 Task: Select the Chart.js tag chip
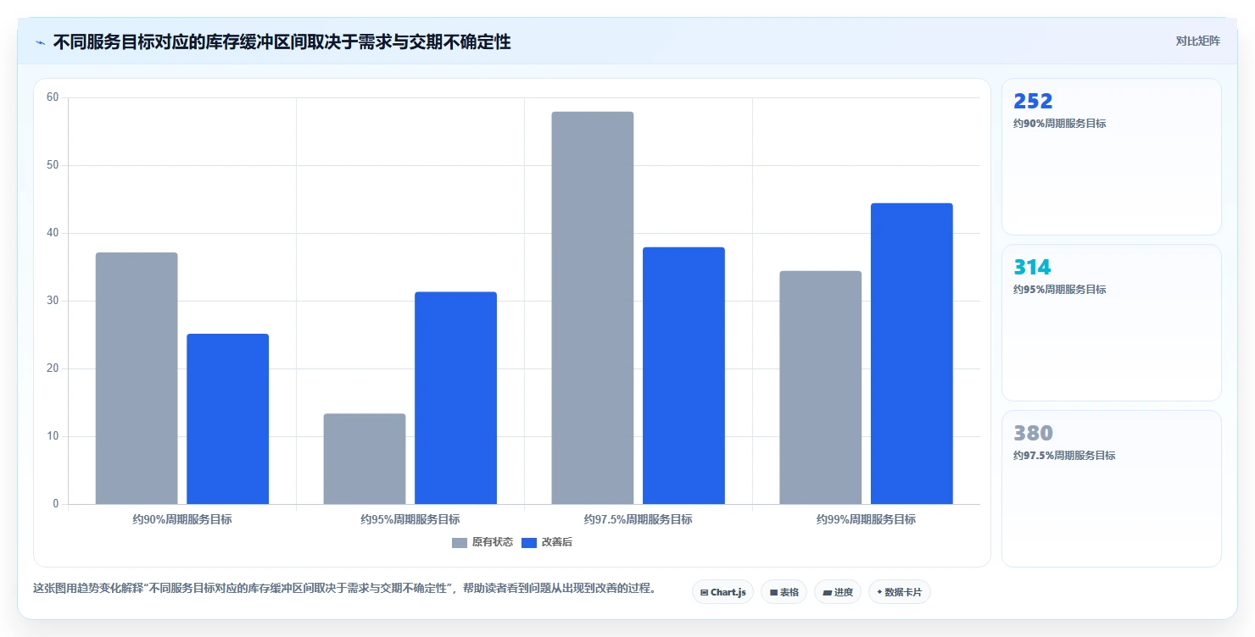(722, 592)
